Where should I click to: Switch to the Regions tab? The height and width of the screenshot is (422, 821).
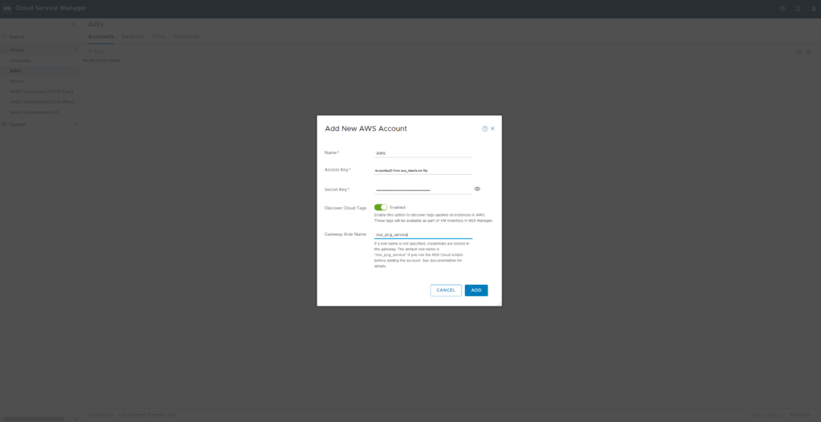[x=132, y=37]
